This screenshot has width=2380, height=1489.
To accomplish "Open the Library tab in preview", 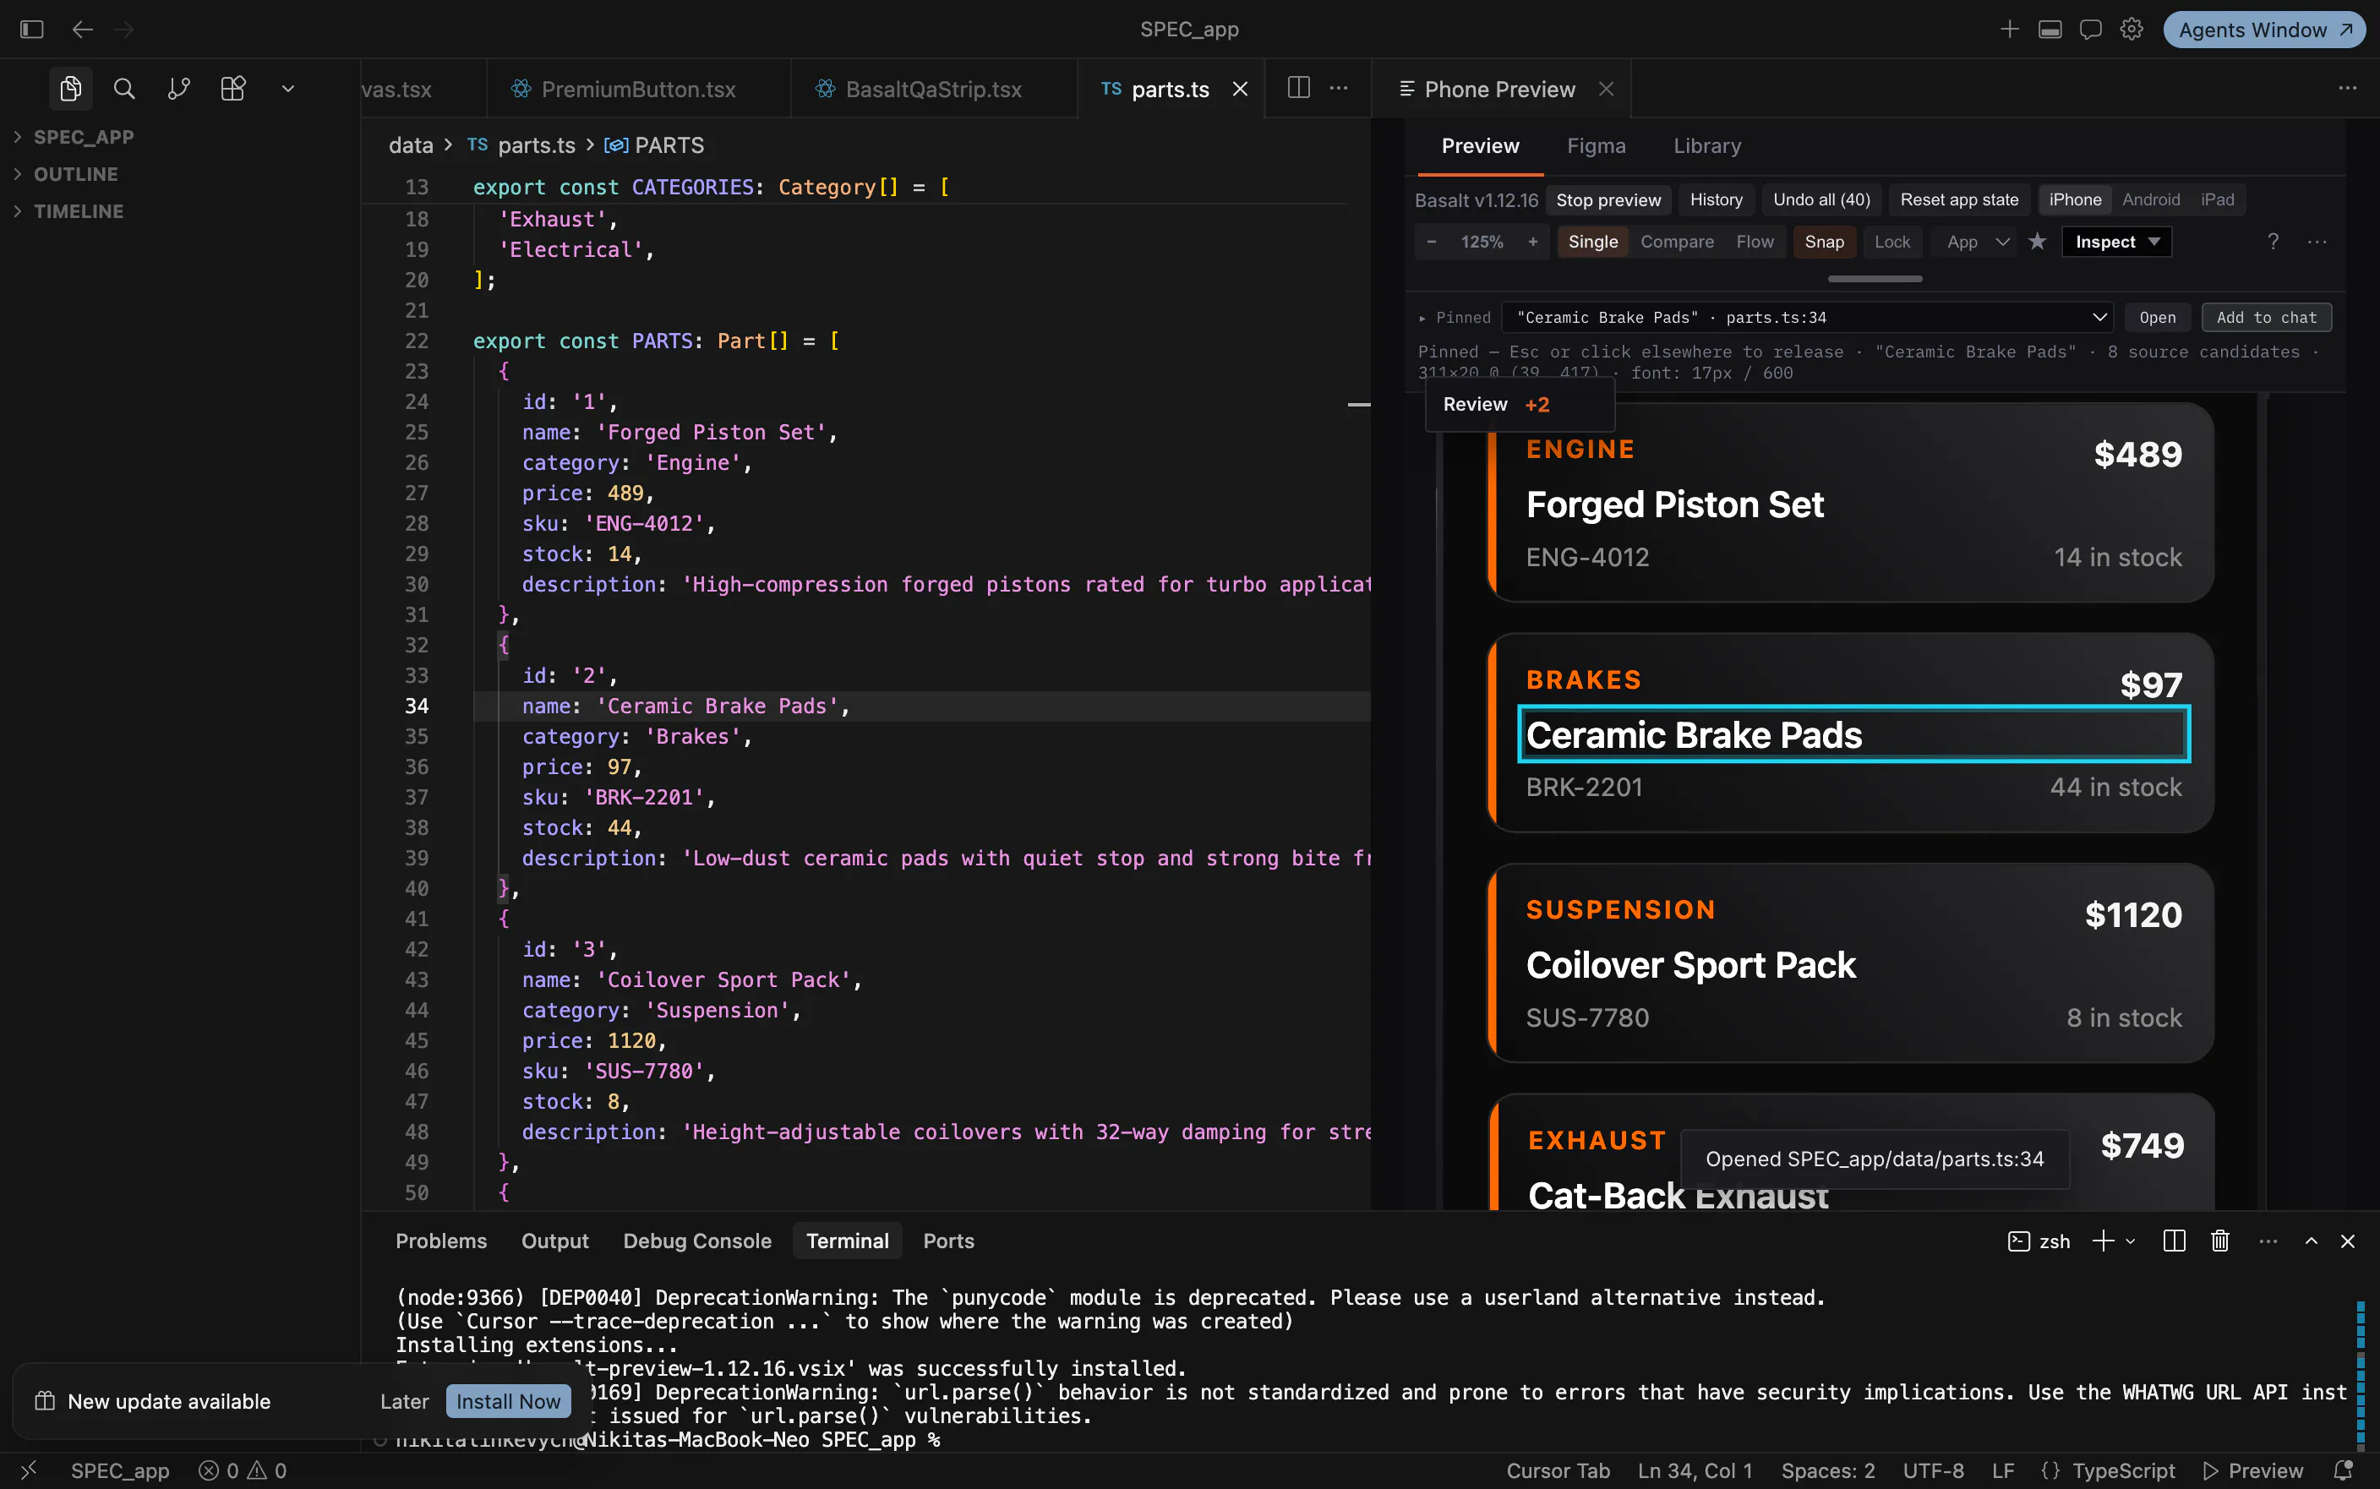I will click(1706, 145).
